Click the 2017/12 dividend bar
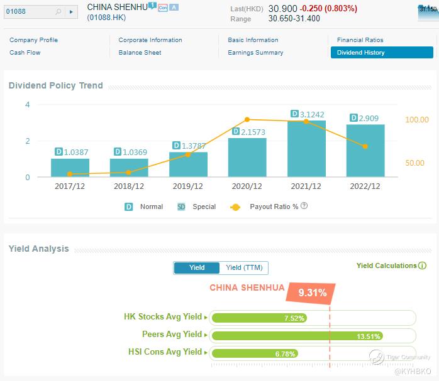 pyautogui.click(x=70, y=168)
